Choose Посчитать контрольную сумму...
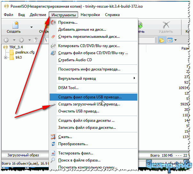This screenshot has width=193, height=174. [93, 167]
